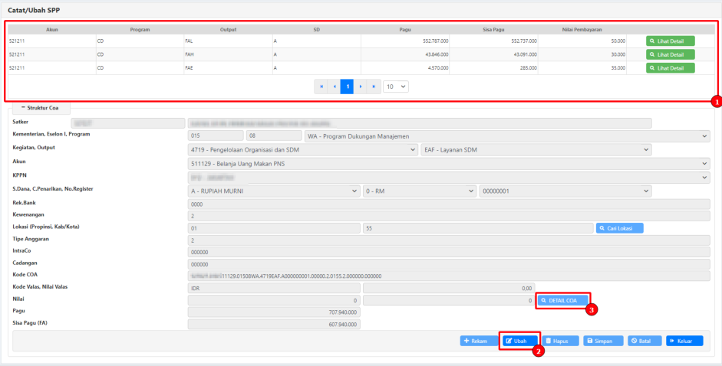The image size is (722, 366).
Task: Select page 1 in the table pagination
Action: [x=348, y=87]
